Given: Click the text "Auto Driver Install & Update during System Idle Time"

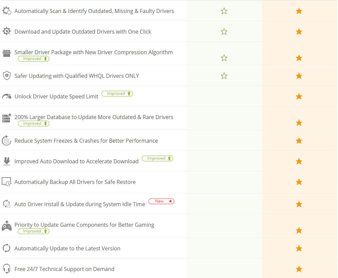Looking at the screenshot, I should click(80, 204).
